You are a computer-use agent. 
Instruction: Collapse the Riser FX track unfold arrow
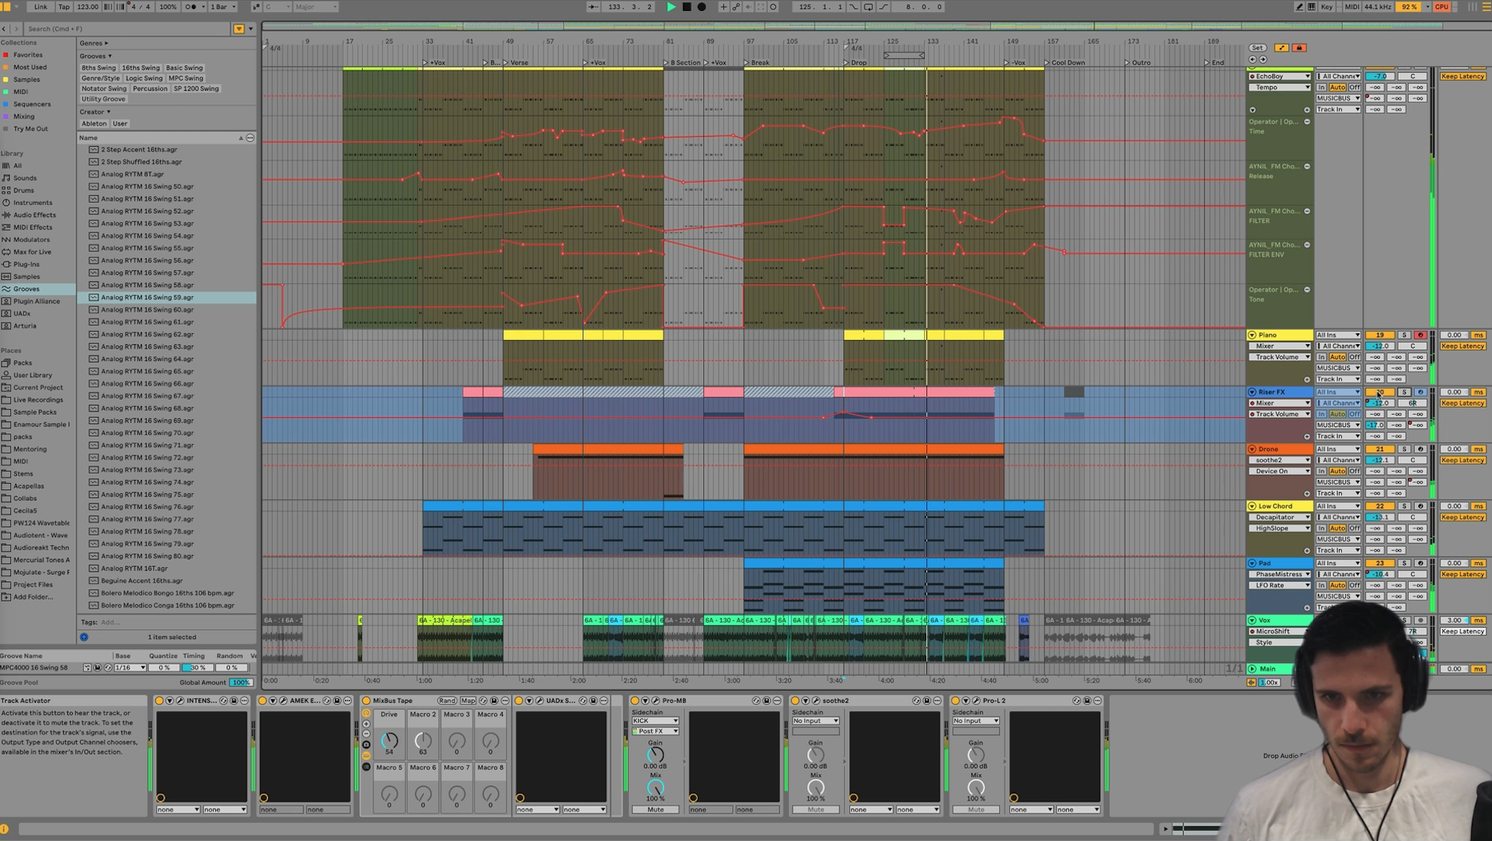coord(1252,392)
